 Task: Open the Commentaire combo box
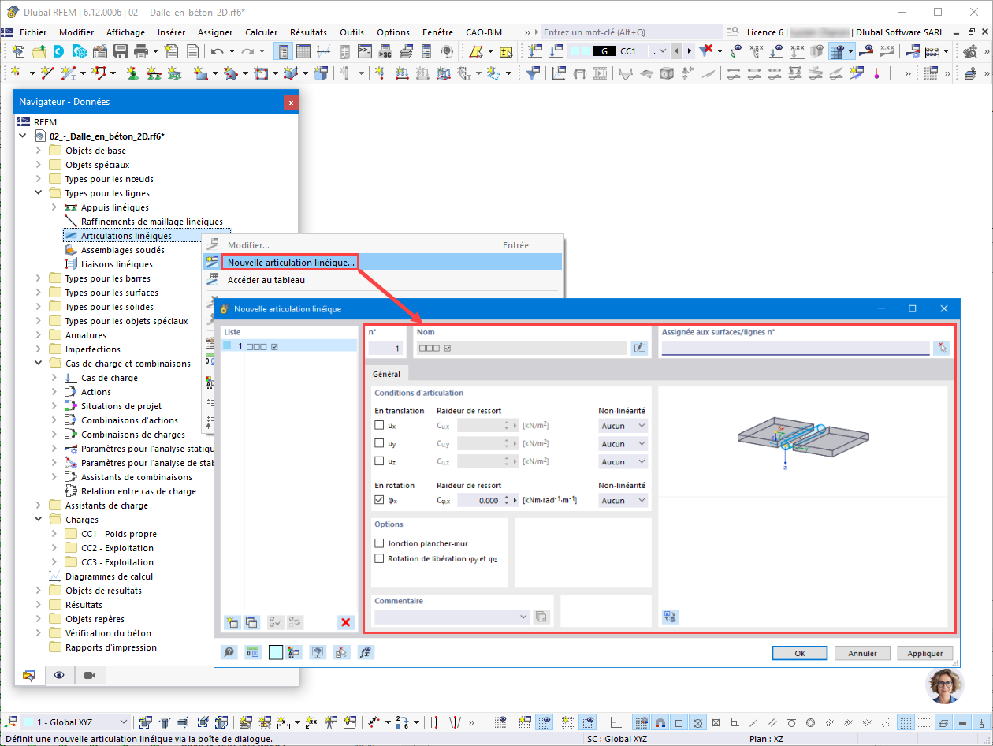pyautogui.click(x=452, y=617)
